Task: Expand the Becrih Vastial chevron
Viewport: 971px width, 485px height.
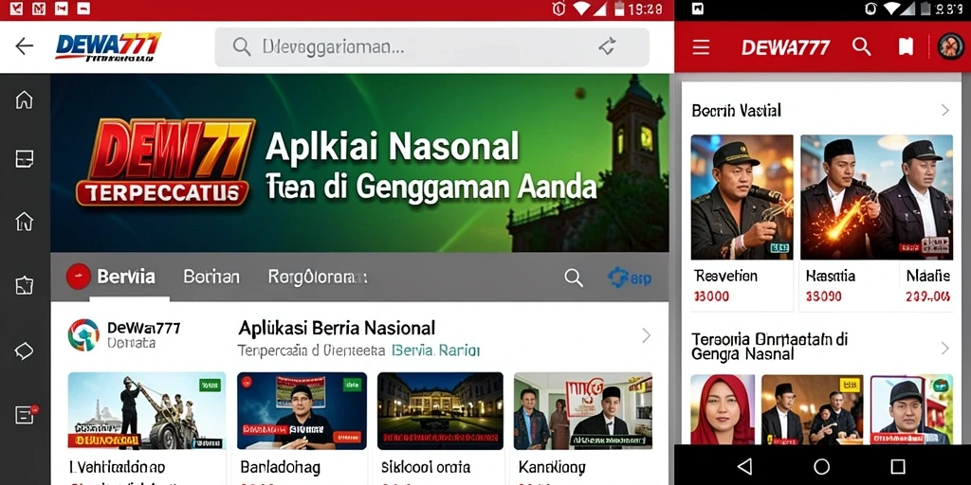Action: point(945,110)
